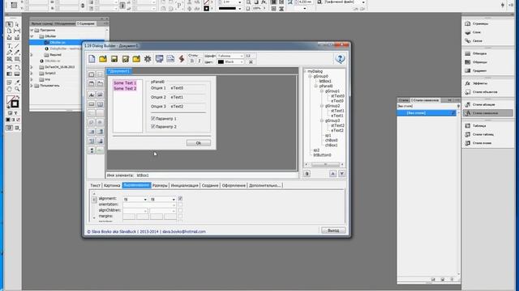Viewport: 519px width, 291px height.
Task: Click the red lightning bolt icon
Action: [182, 59]
